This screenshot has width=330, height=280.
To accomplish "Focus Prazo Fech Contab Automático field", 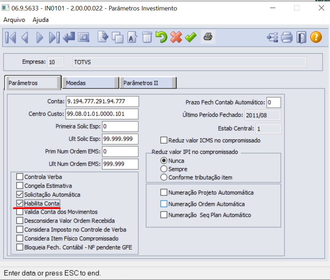I will click(274, 103).
